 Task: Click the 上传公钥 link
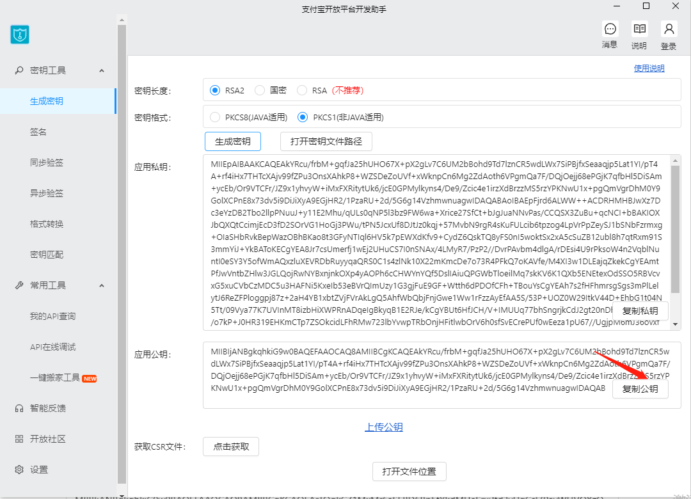[383, 427]
